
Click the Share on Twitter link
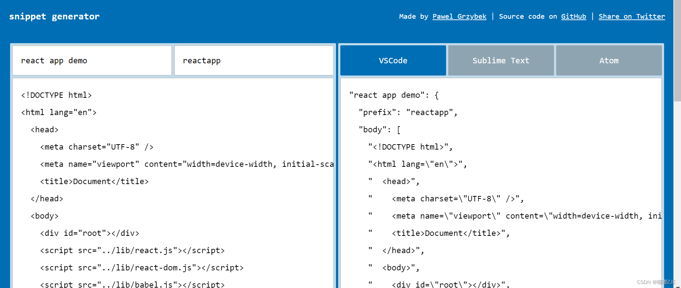click(x=632, y=17)
